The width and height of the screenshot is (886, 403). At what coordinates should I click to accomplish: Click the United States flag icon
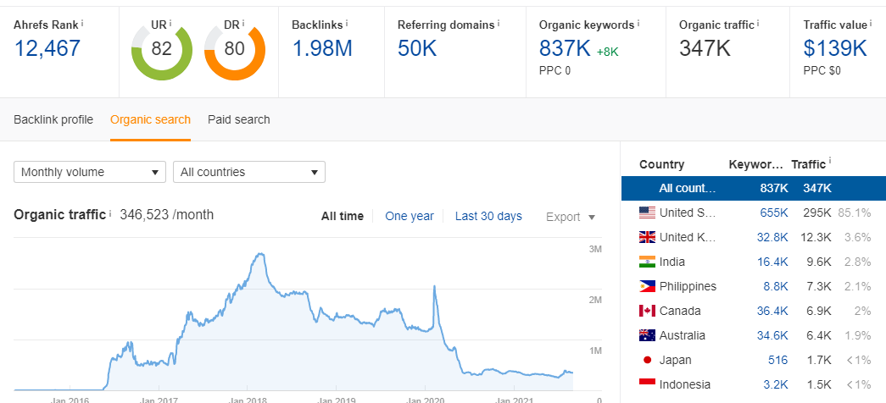point(647,213)
